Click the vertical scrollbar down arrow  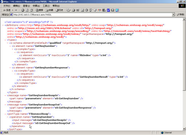pyautogui.click(x=184, y=129)
